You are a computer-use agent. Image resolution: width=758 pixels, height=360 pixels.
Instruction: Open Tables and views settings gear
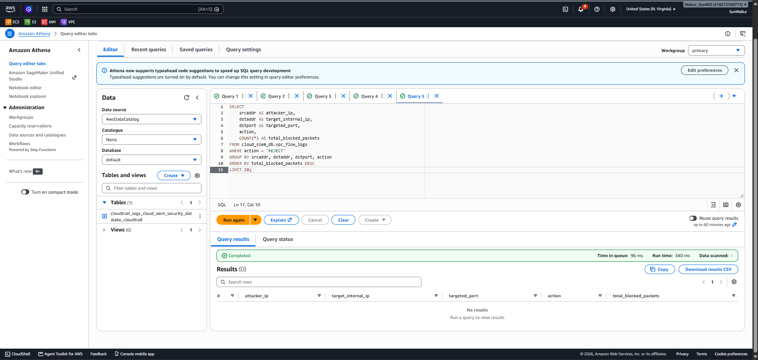click(197, 175)
